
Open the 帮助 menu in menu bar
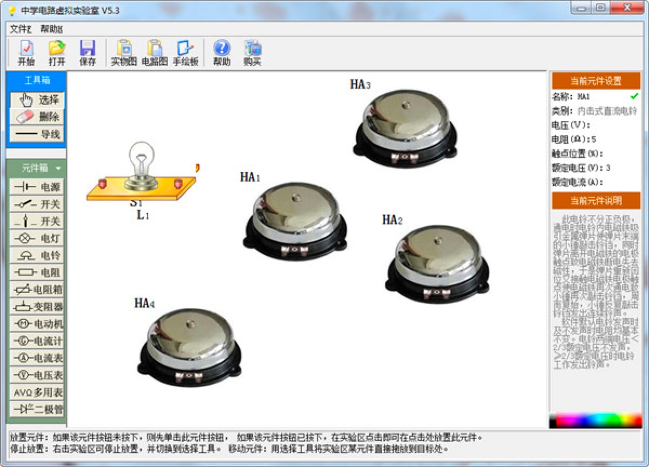(x=51, y=29)
